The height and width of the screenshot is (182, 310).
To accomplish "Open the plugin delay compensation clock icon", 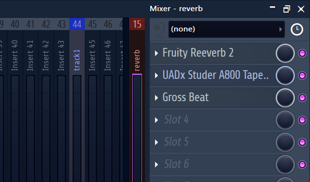I will [x=297, y=30].
